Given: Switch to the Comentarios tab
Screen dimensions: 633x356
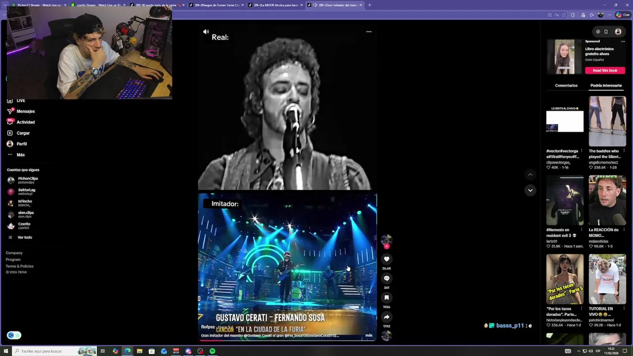Looking at the screenshot, I should point(566,86).
